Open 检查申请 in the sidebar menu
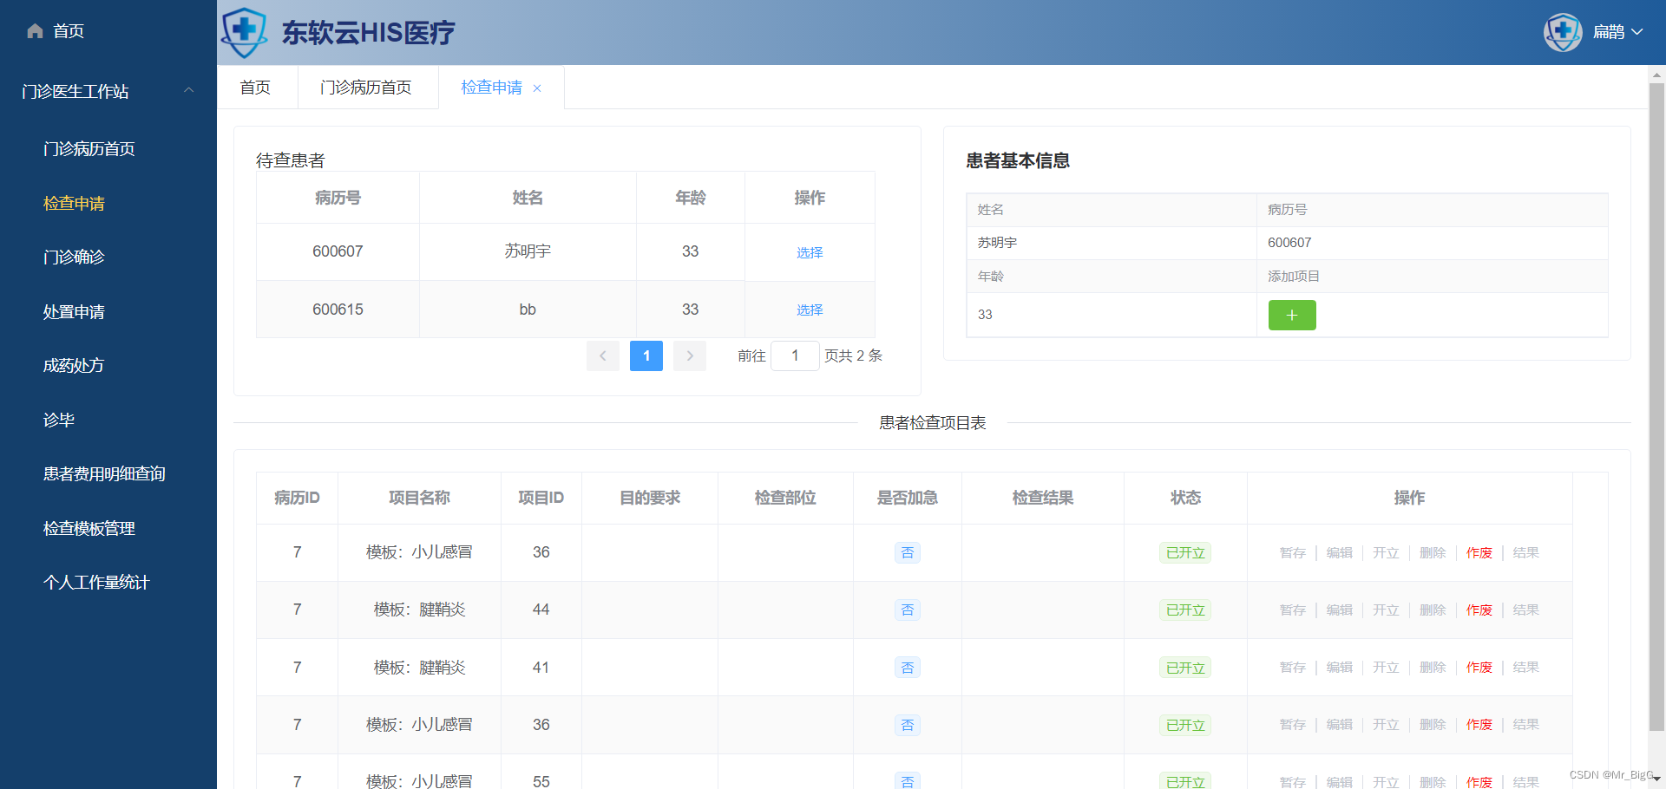Viewport: 1666px width, 789px height. [74, 204]
